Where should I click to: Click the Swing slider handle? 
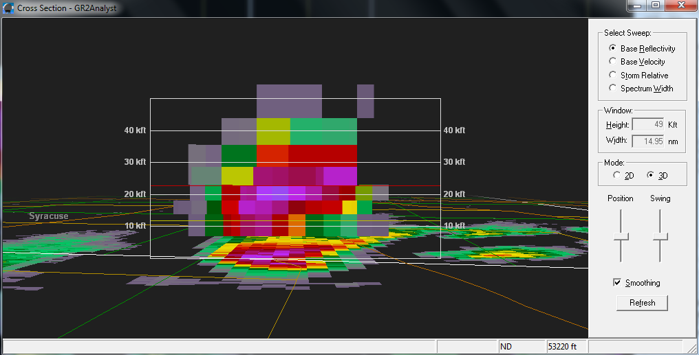[x=660, y=236]
